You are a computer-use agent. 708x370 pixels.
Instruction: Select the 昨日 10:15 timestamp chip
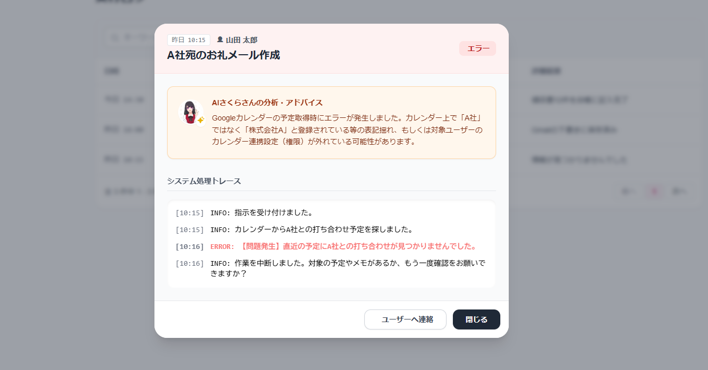189,39
